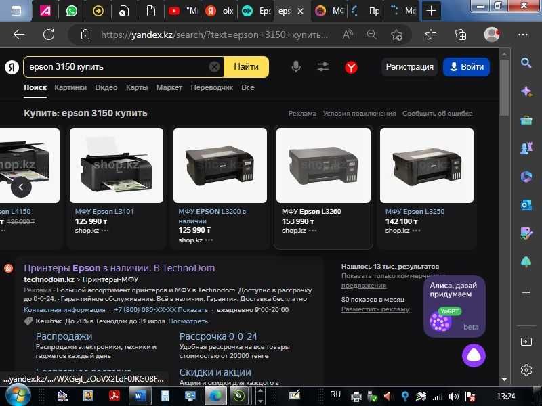The height and width of the screenshot is (406, 542).
Task: Open the Outlook icon in sidebar
Action: (526, 205)
